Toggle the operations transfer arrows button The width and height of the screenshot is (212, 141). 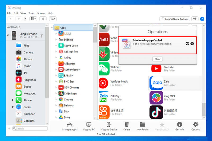(195, 19)
